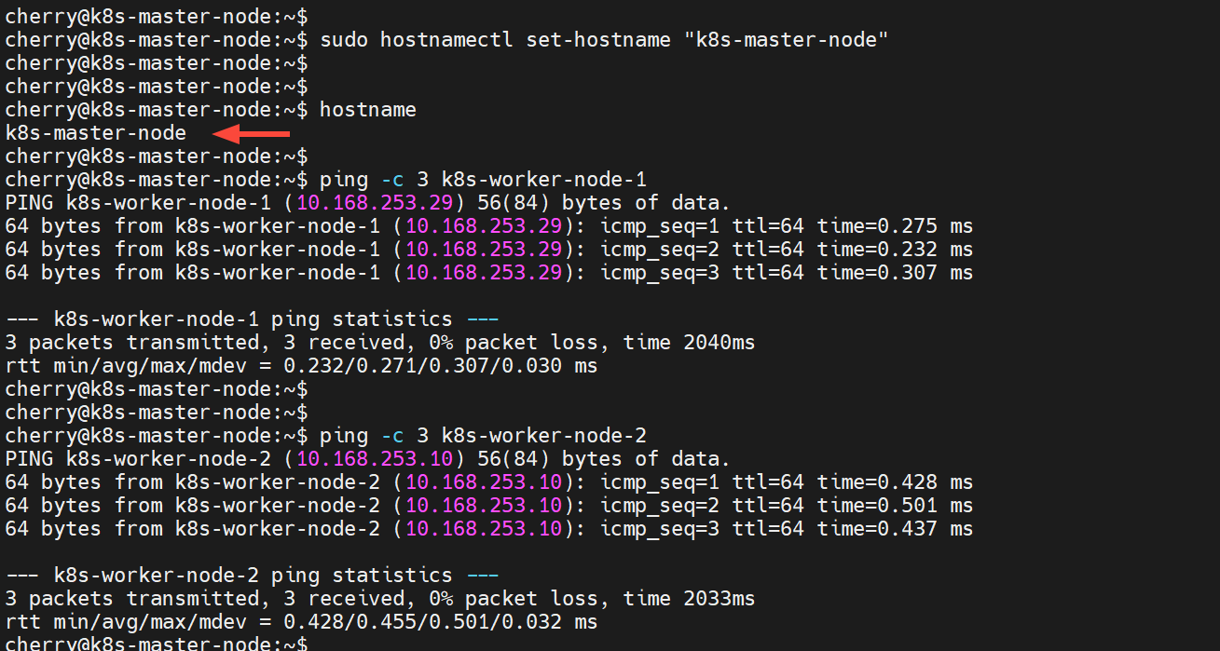Screen dimensions: 1220x651
Task: Click the time=0.437 ms value
Action: [x=895, y=529]
